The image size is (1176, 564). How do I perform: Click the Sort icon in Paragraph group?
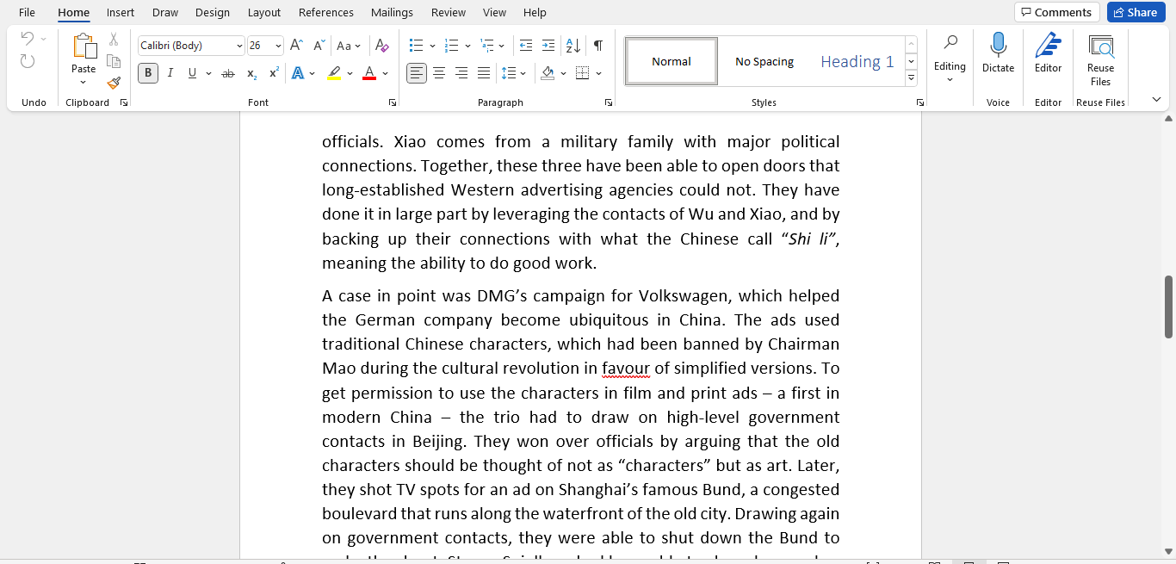[x=572, y=45]
